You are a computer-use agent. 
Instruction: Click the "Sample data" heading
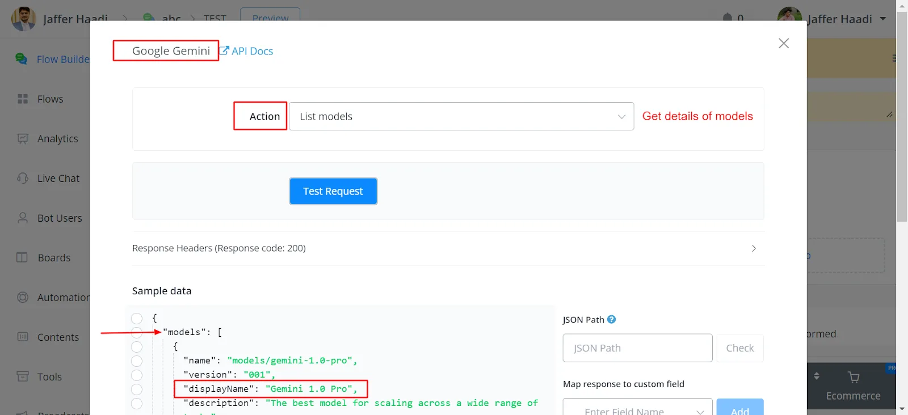coord(162,291)
